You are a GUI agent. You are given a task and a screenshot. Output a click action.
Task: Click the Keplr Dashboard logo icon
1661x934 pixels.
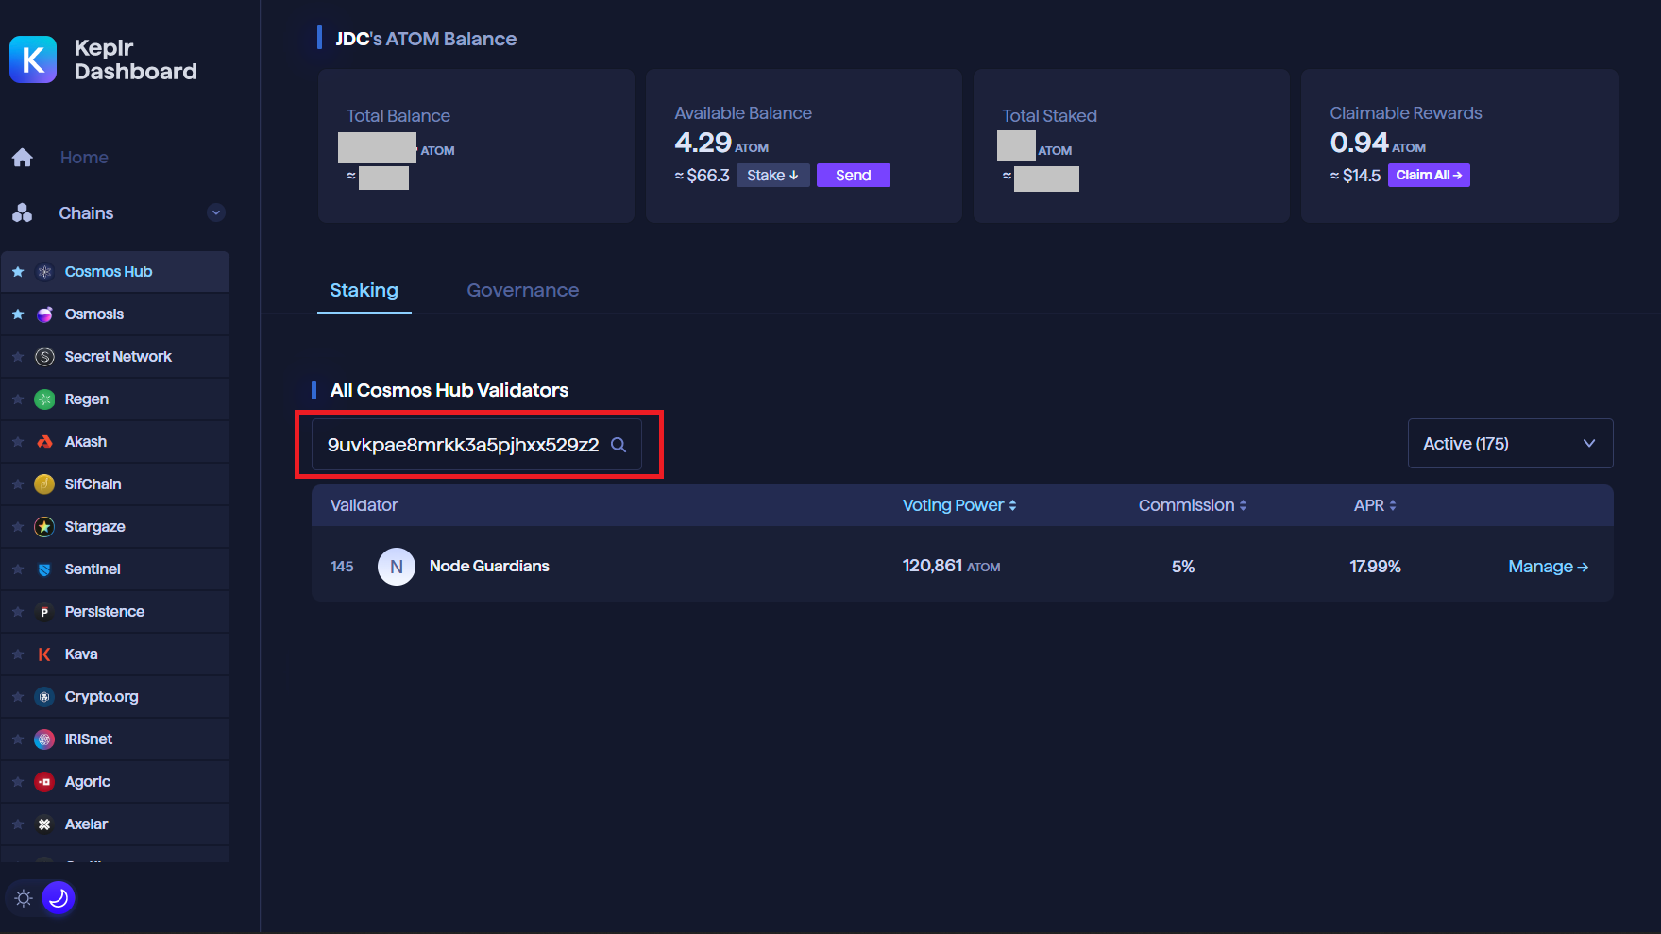(x=33, y=59)
